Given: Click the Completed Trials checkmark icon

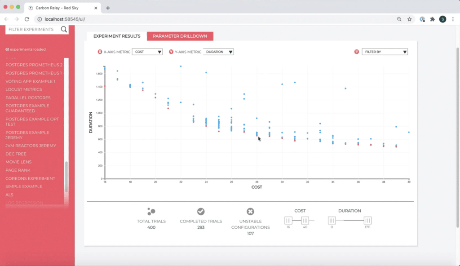Looking at the screenshot, I should pos(201,211).
